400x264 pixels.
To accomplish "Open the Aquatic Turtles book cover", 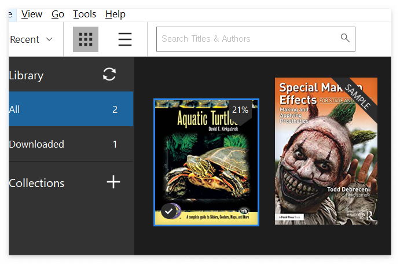I will point(206,163).
